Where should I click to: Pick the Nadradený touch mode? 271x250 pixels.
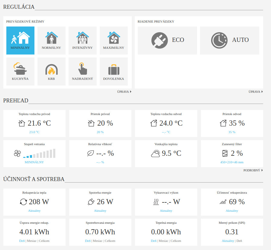tap(82, 71)
